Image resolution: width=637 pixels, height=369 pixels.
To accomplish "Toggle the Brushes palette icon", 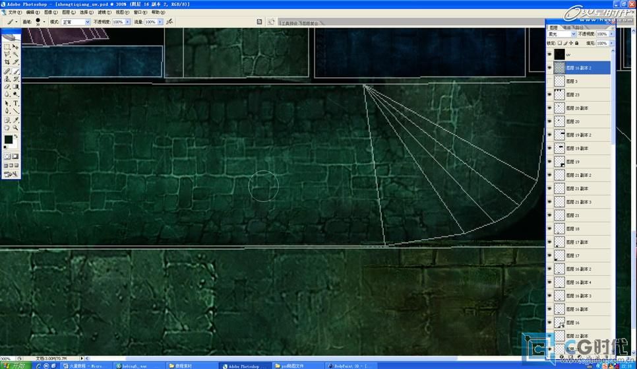I will click(x=259, y=22).
